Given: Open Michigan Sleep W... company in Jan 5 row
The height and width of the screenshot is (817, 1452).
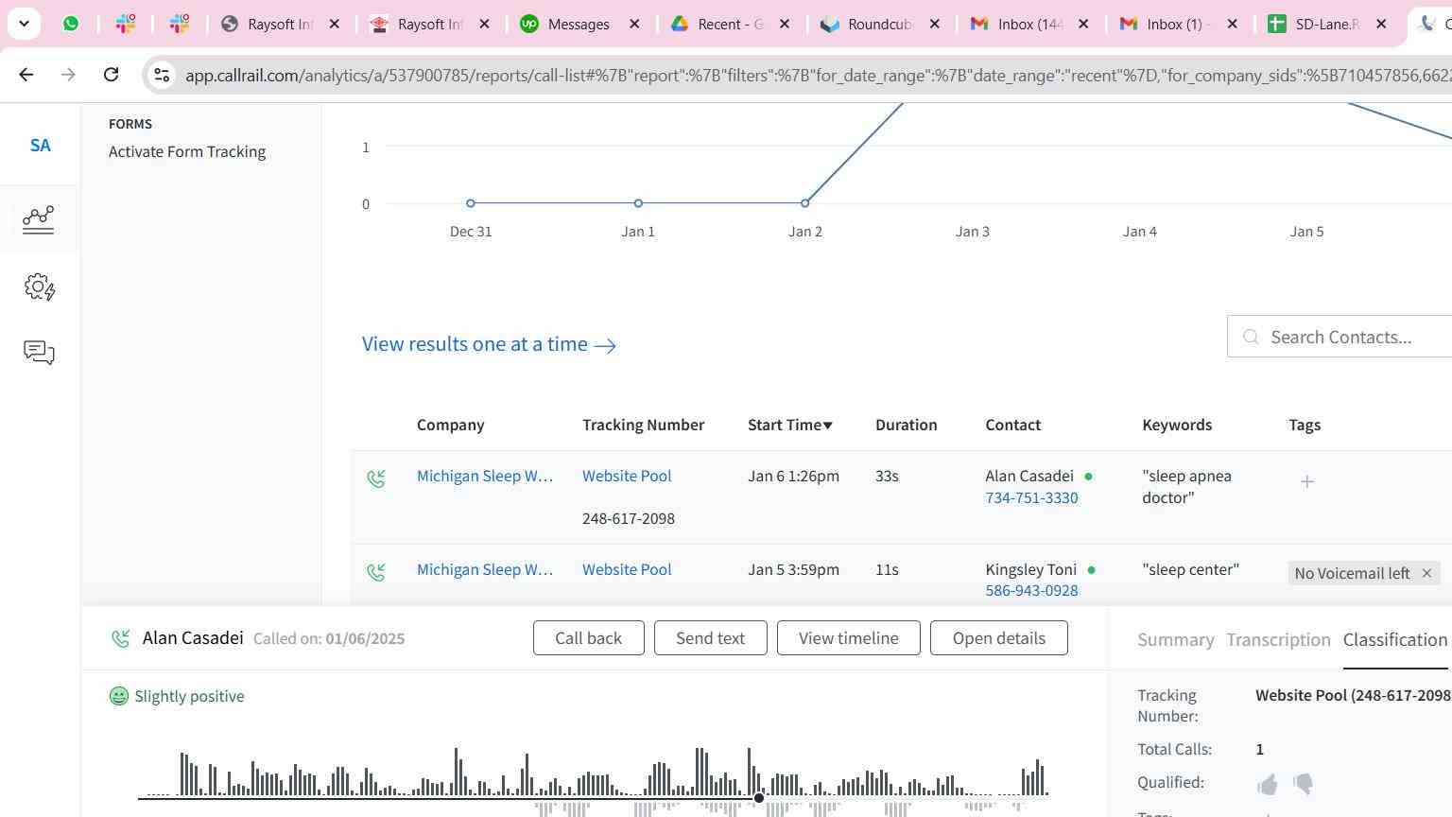Looking at the screenshot, I should pos(485,569).
